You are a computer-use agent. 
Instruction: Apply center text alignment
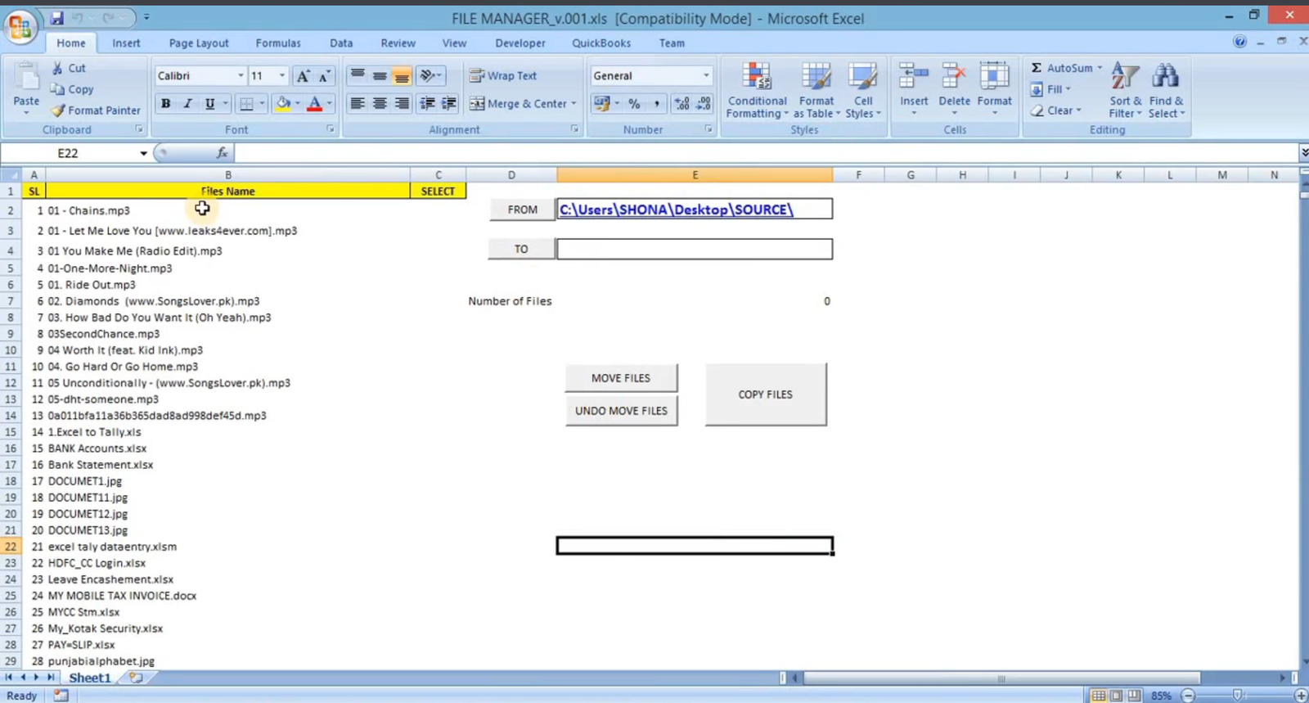point(380,104)
